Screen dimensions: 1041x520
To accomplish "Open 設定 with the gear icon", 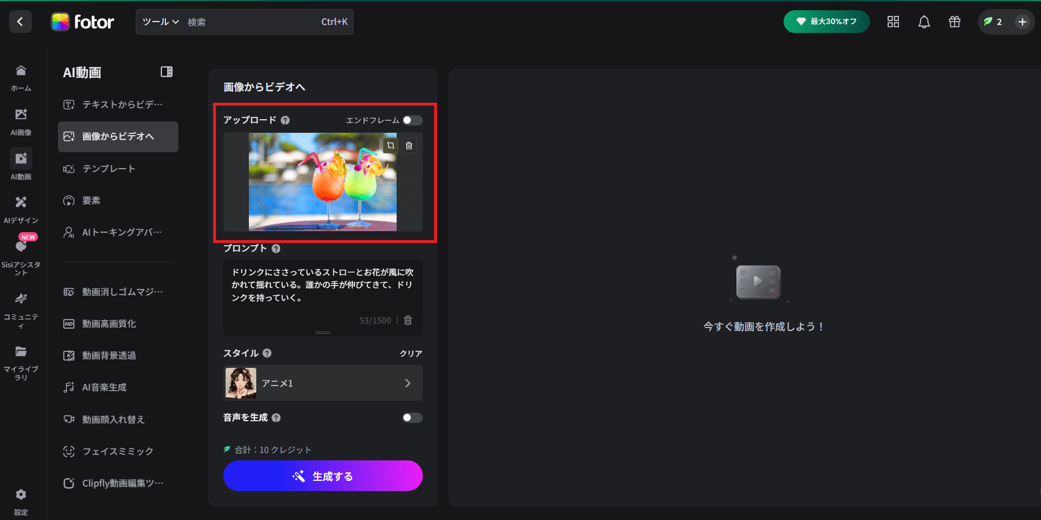I will 21,494.
